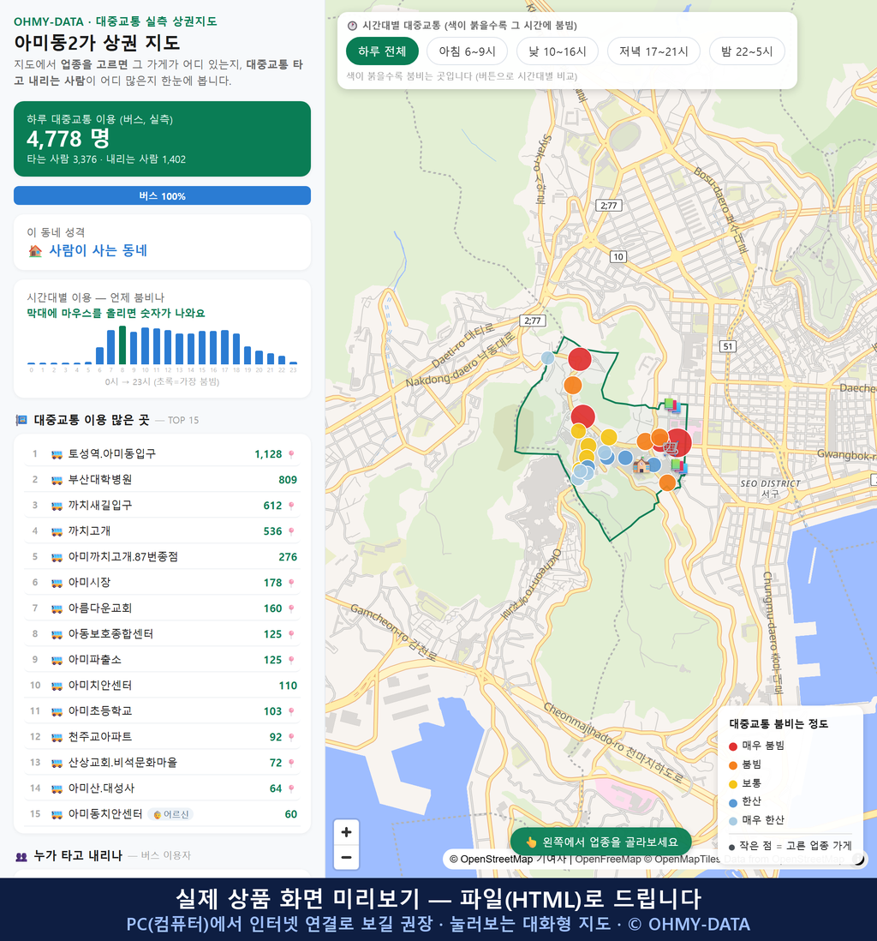This screenshot has height=941, width=877.
Task: Open the 아미시장 stop row
Action: (x=162, y=583)
